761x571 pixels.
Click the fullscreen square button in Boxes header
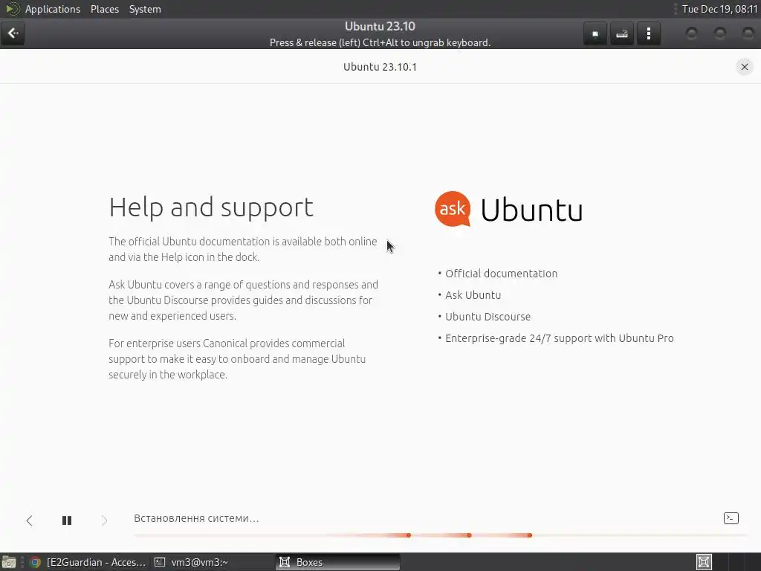coord(595,33)
